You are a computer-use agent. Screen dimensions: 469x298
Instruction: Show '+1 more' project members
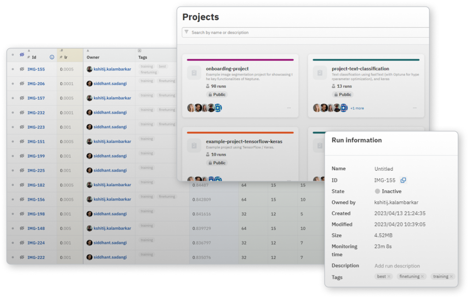pos(357,109)
